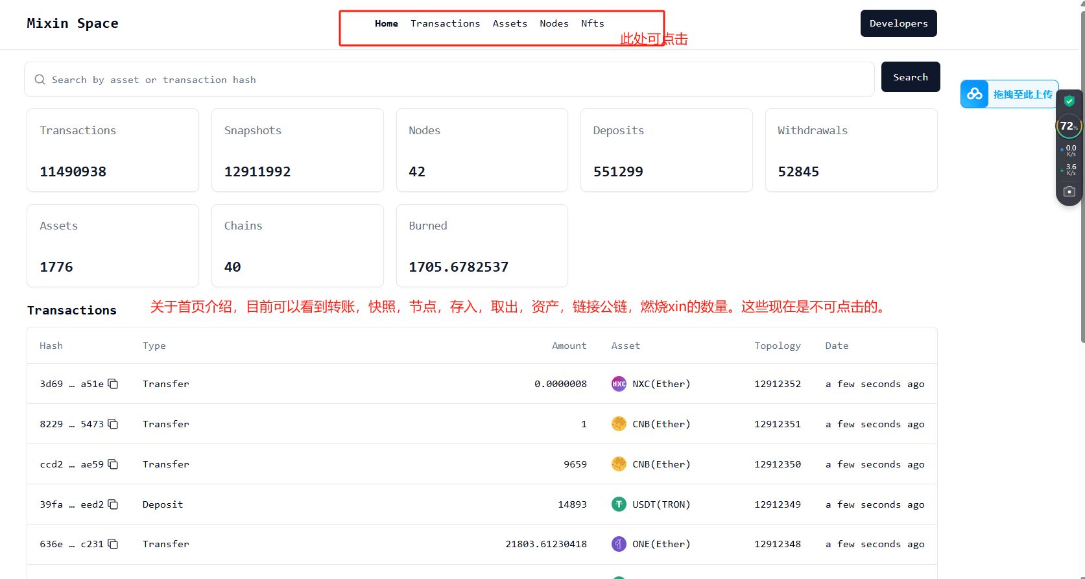Copy hash 39fa … eed2
This screenshot has height=579, width=1085.
pyautogui.click(x=113, y=504)
